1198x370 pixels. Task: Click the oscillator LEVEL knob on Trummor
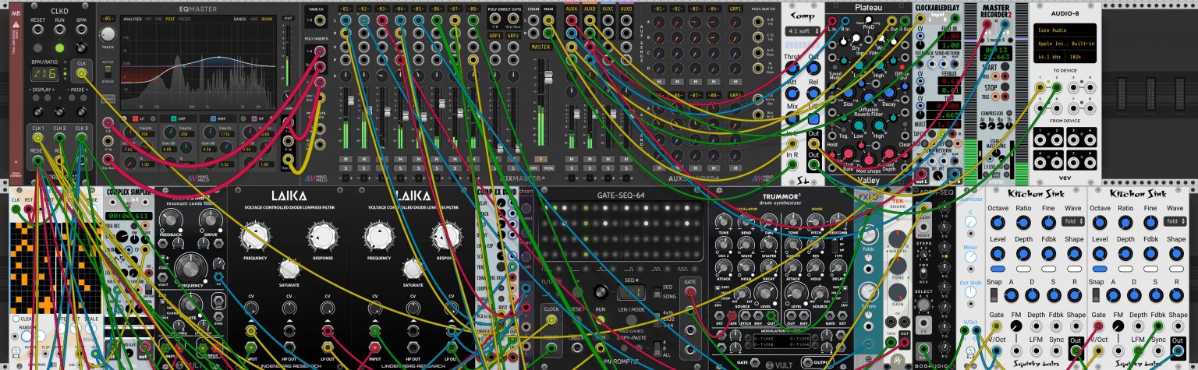pyautogui.click(x=765, y=292)
